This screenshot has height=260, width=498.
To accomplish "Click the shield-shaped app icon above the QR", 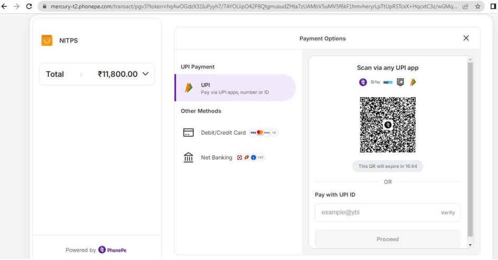I will [x=400, y=82].
